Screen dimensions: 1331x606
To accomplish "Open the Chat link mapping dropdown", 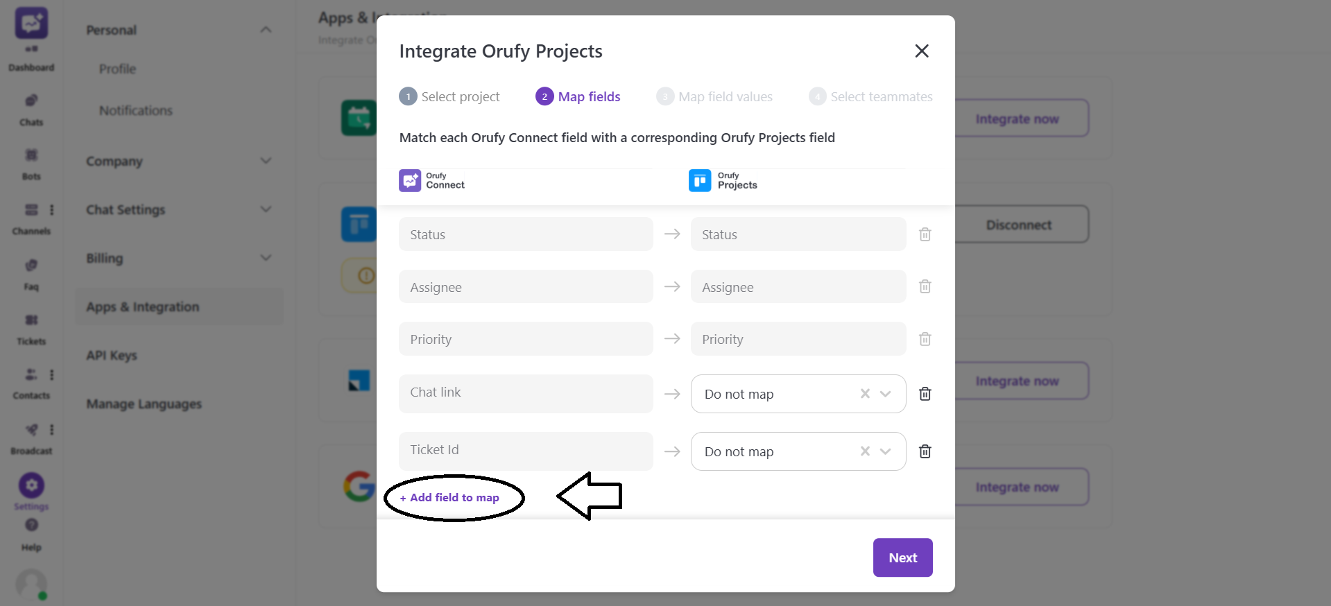I will pos(886,394).
